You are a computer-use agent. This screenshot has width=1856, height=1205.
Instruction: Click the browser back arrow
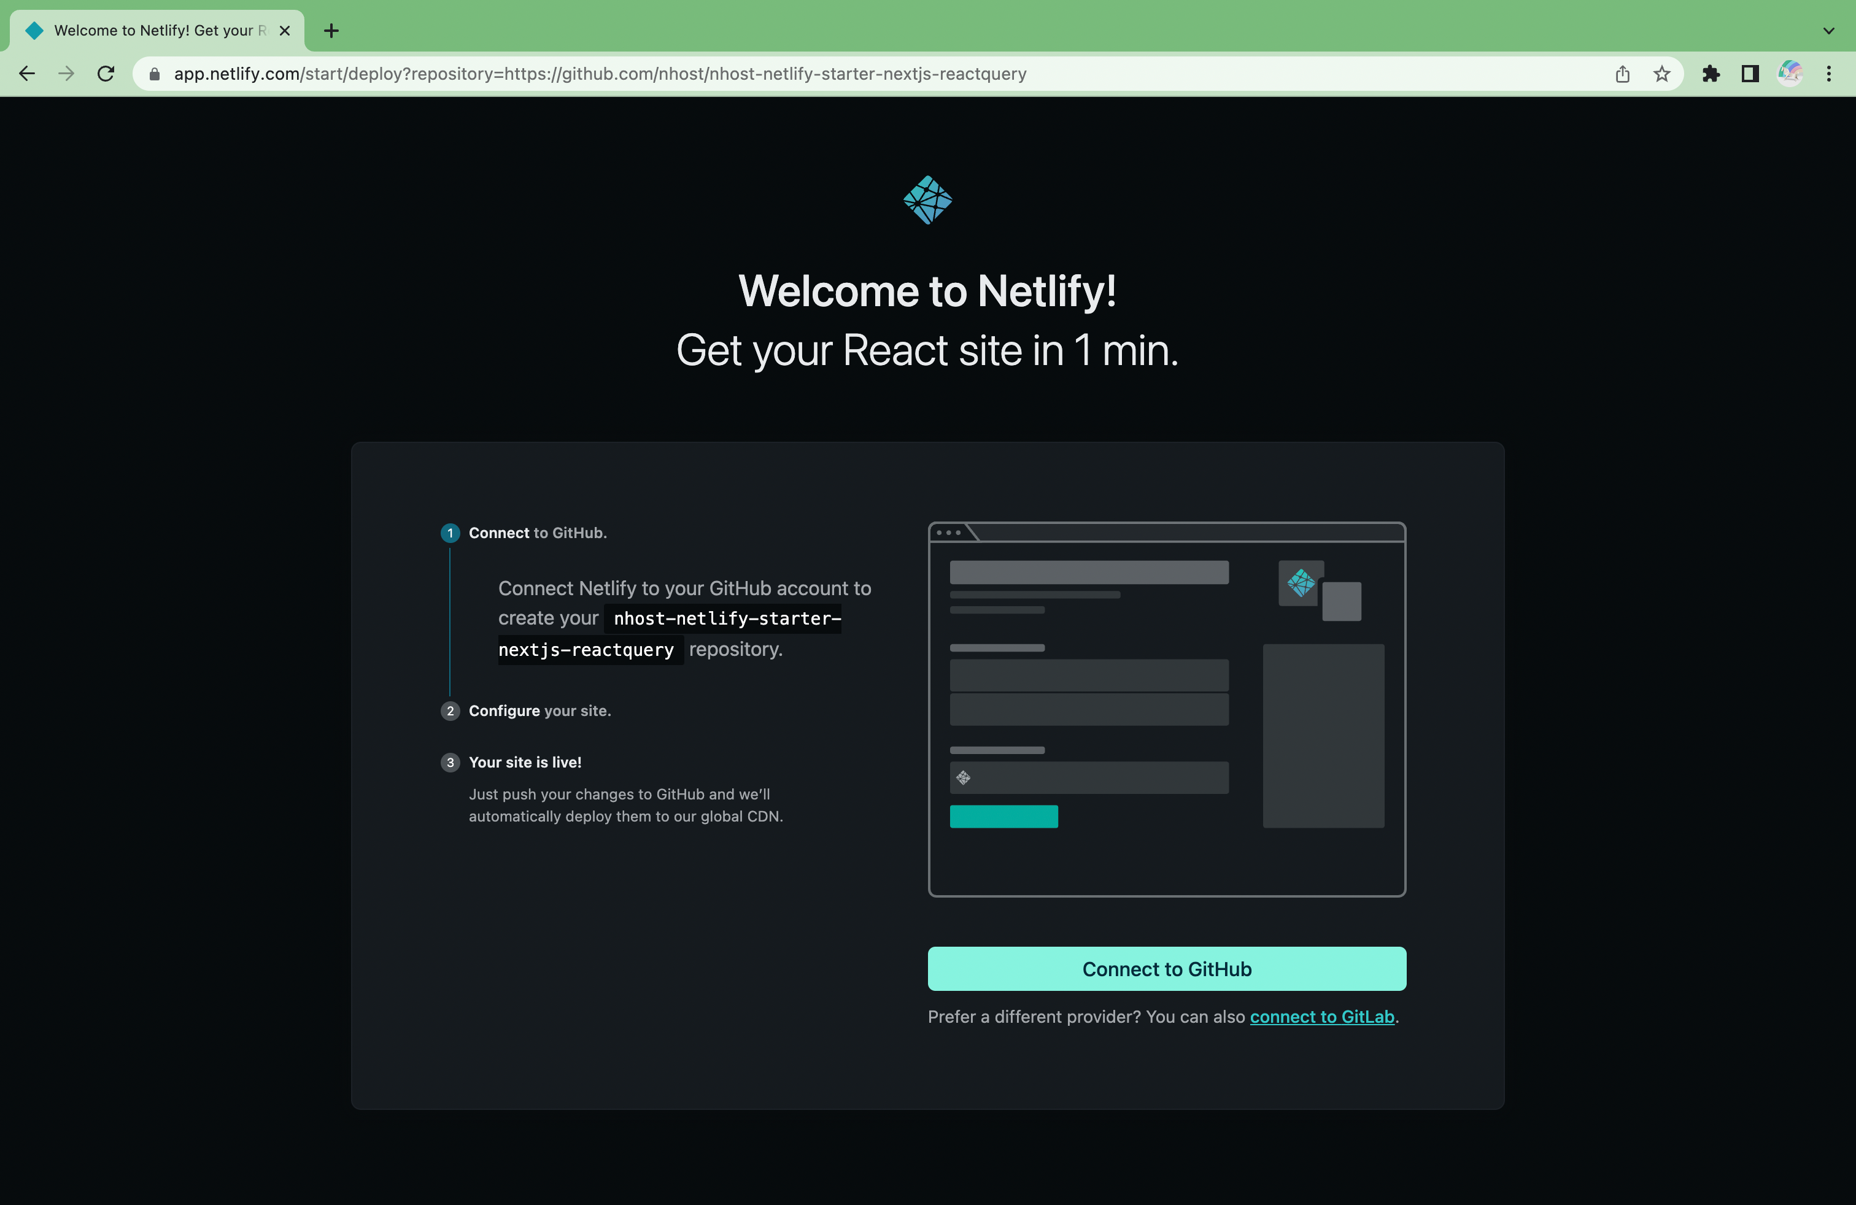27,74
